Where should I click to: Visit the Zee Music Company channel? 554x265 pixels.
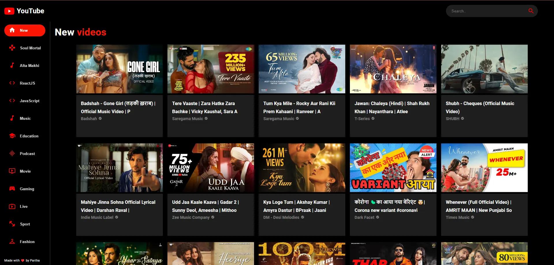pyautogui.click(x=191, y=217)
